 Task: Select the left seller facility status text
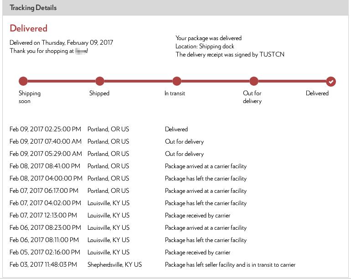coord(230,264)
